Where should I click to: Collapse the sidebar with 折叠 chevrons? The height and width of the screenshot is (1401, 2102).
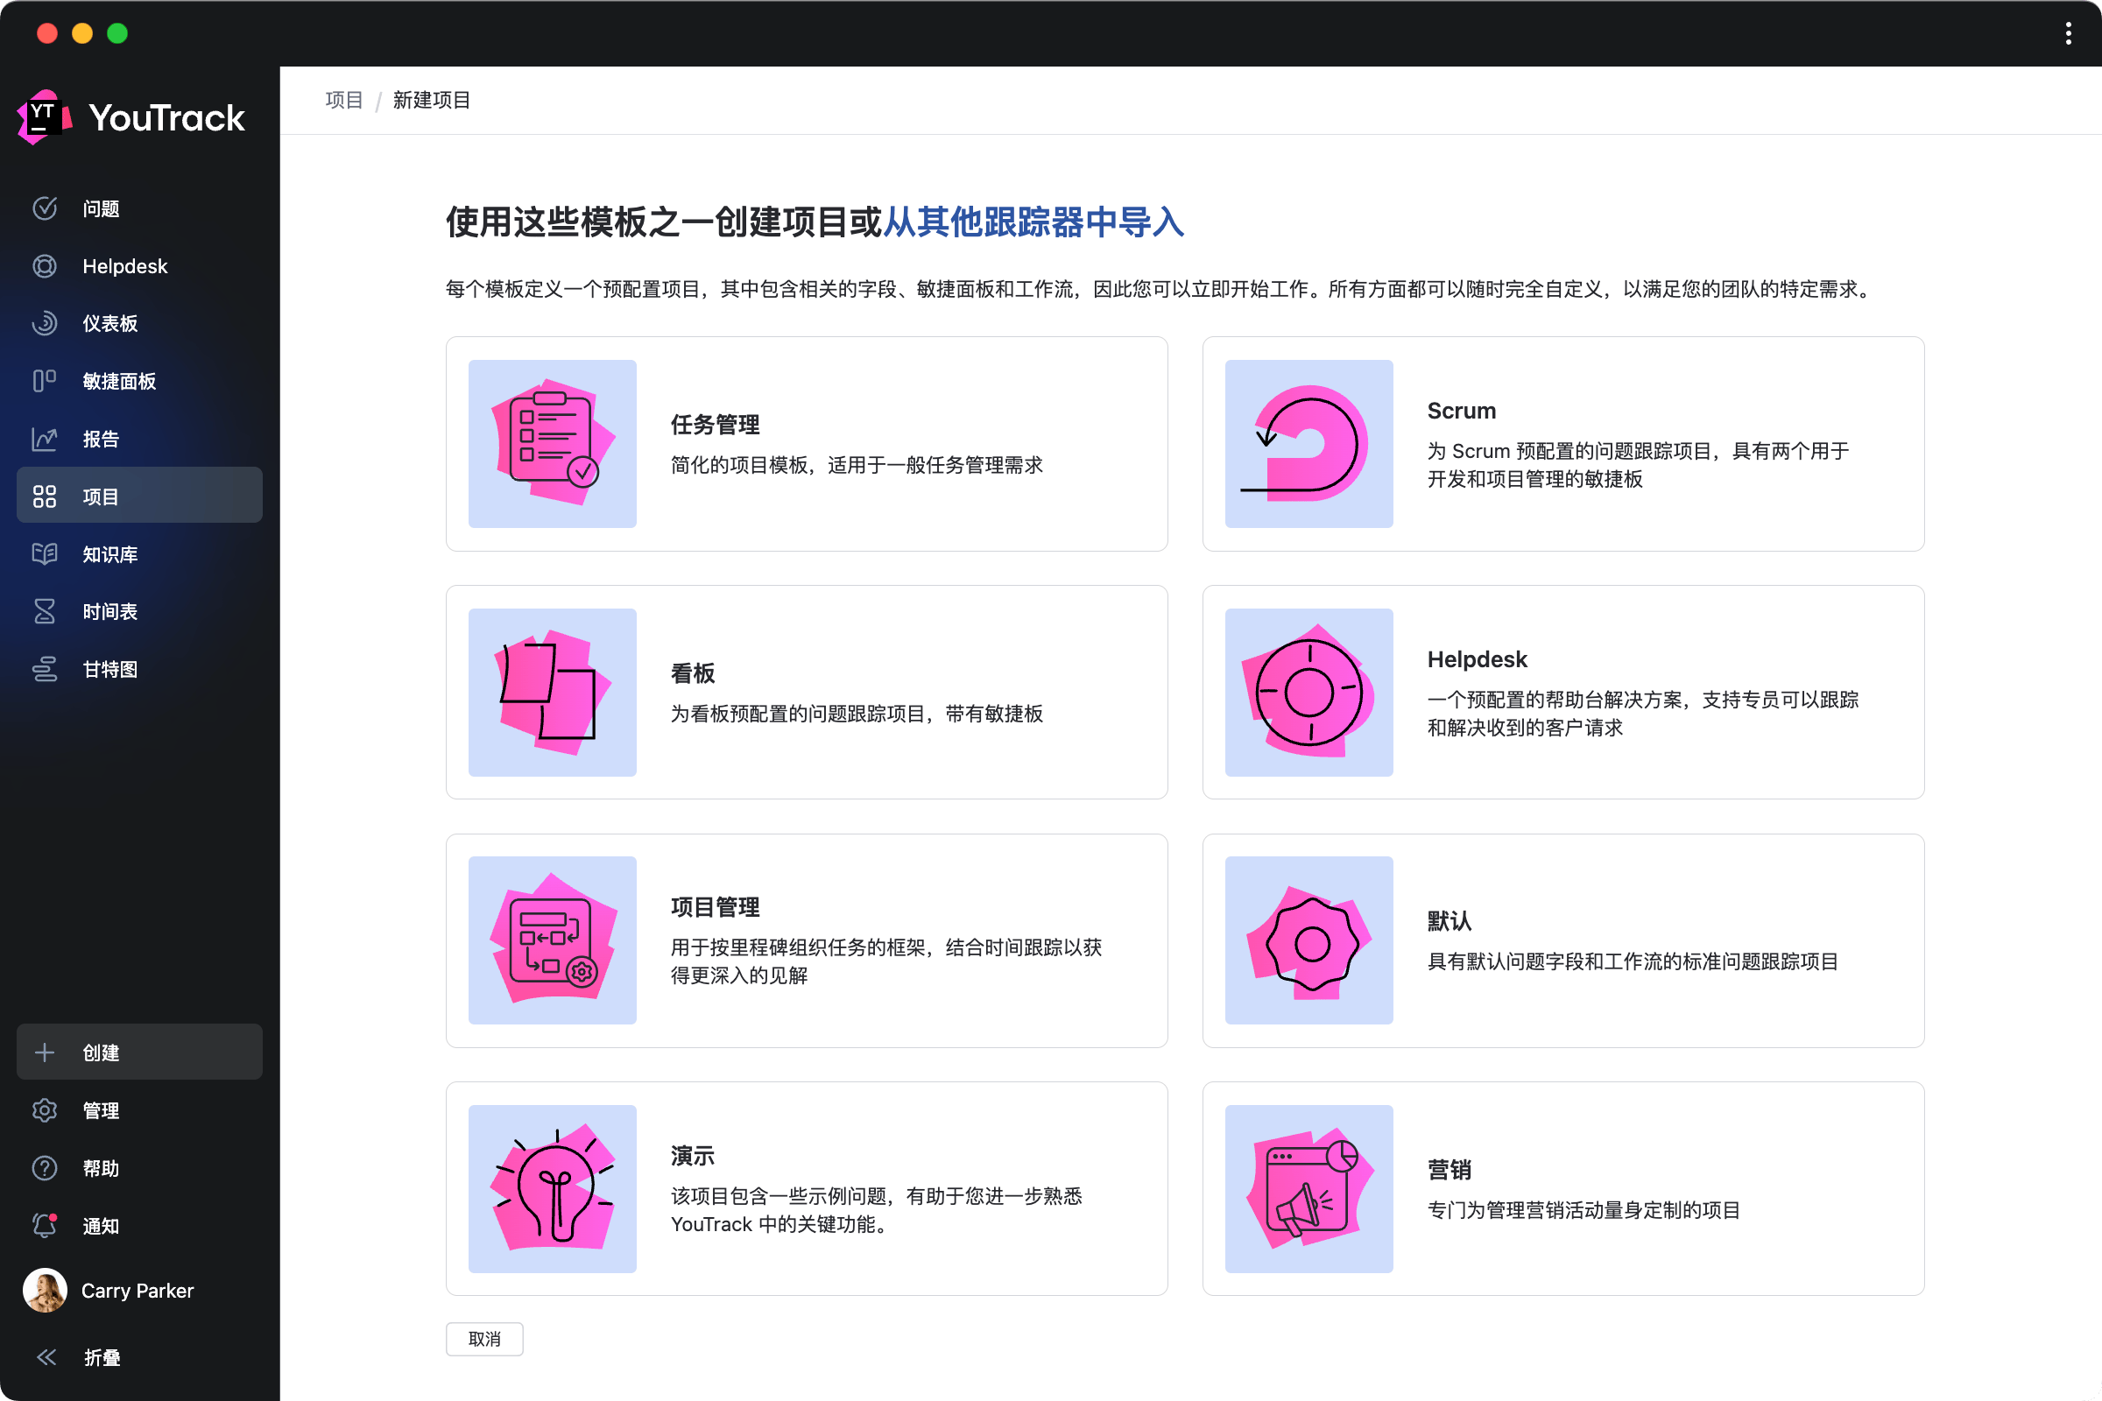(x=46, y=1357)
